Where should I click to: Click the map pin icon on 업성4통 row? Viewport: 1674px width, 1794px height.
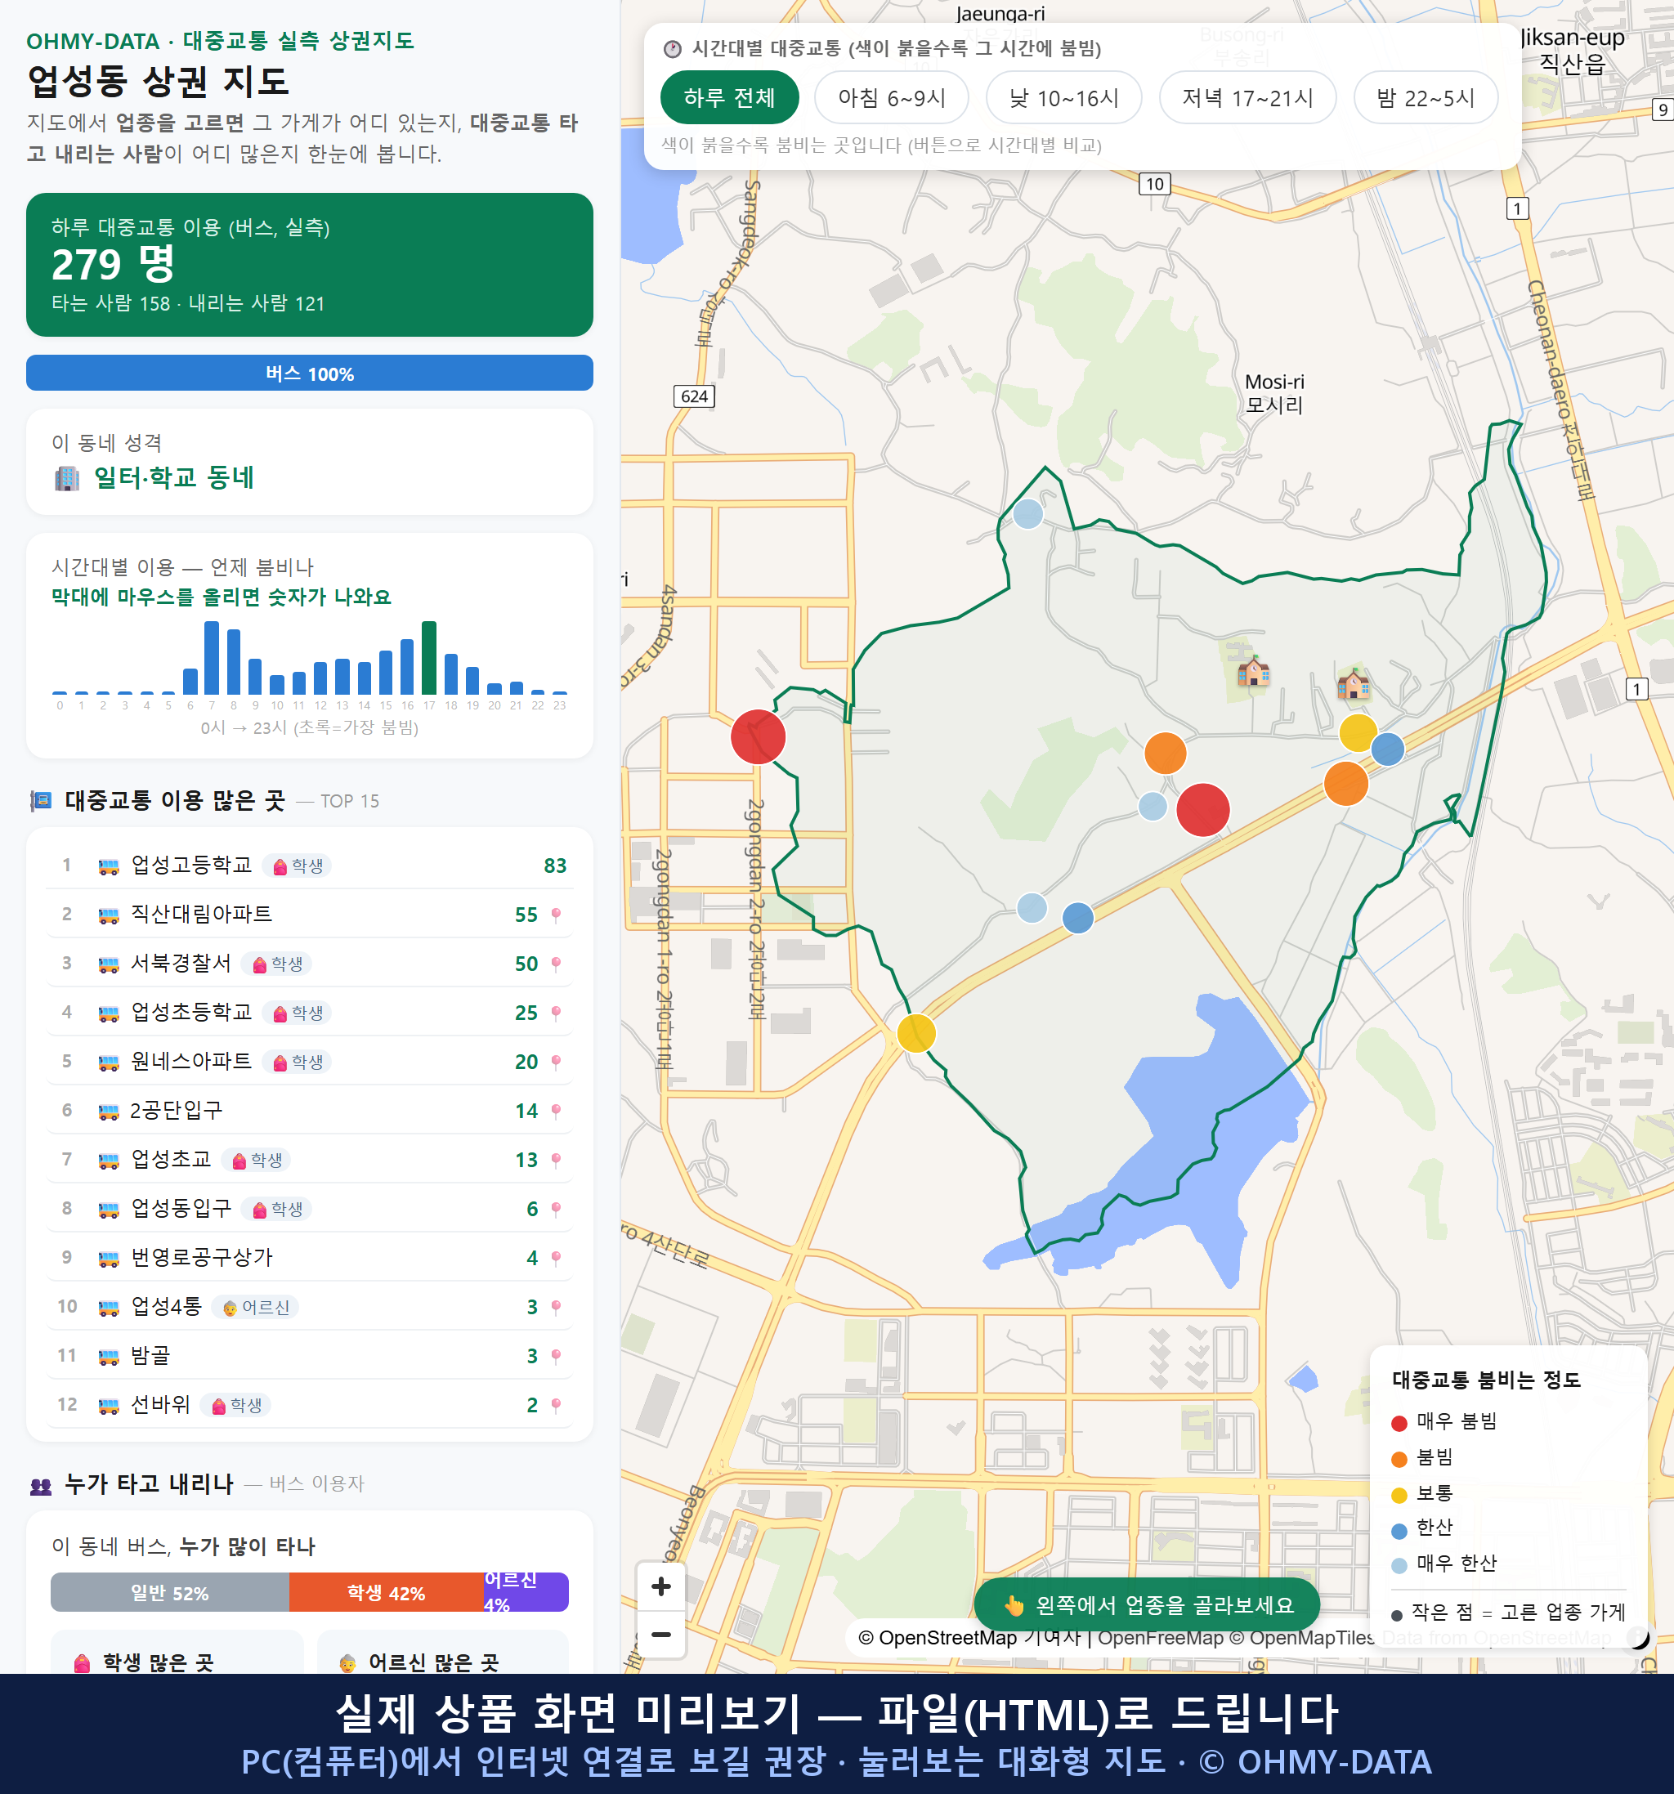point(556,1308)
